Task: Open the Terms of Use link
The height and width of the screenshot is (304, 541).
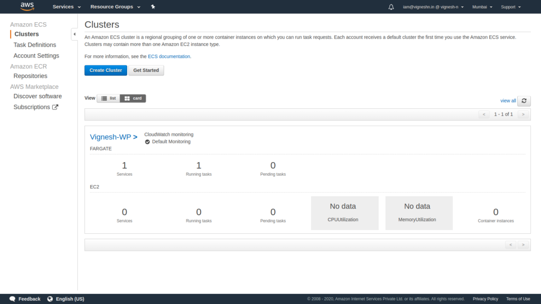Action: (x=518, y=299)
